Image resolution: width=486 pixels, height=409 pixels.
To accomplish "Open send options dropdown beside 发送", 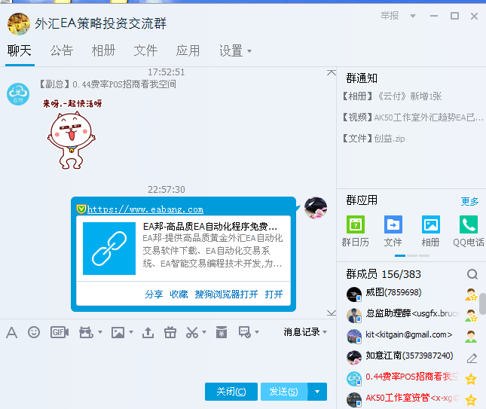I will coord(317,392).
